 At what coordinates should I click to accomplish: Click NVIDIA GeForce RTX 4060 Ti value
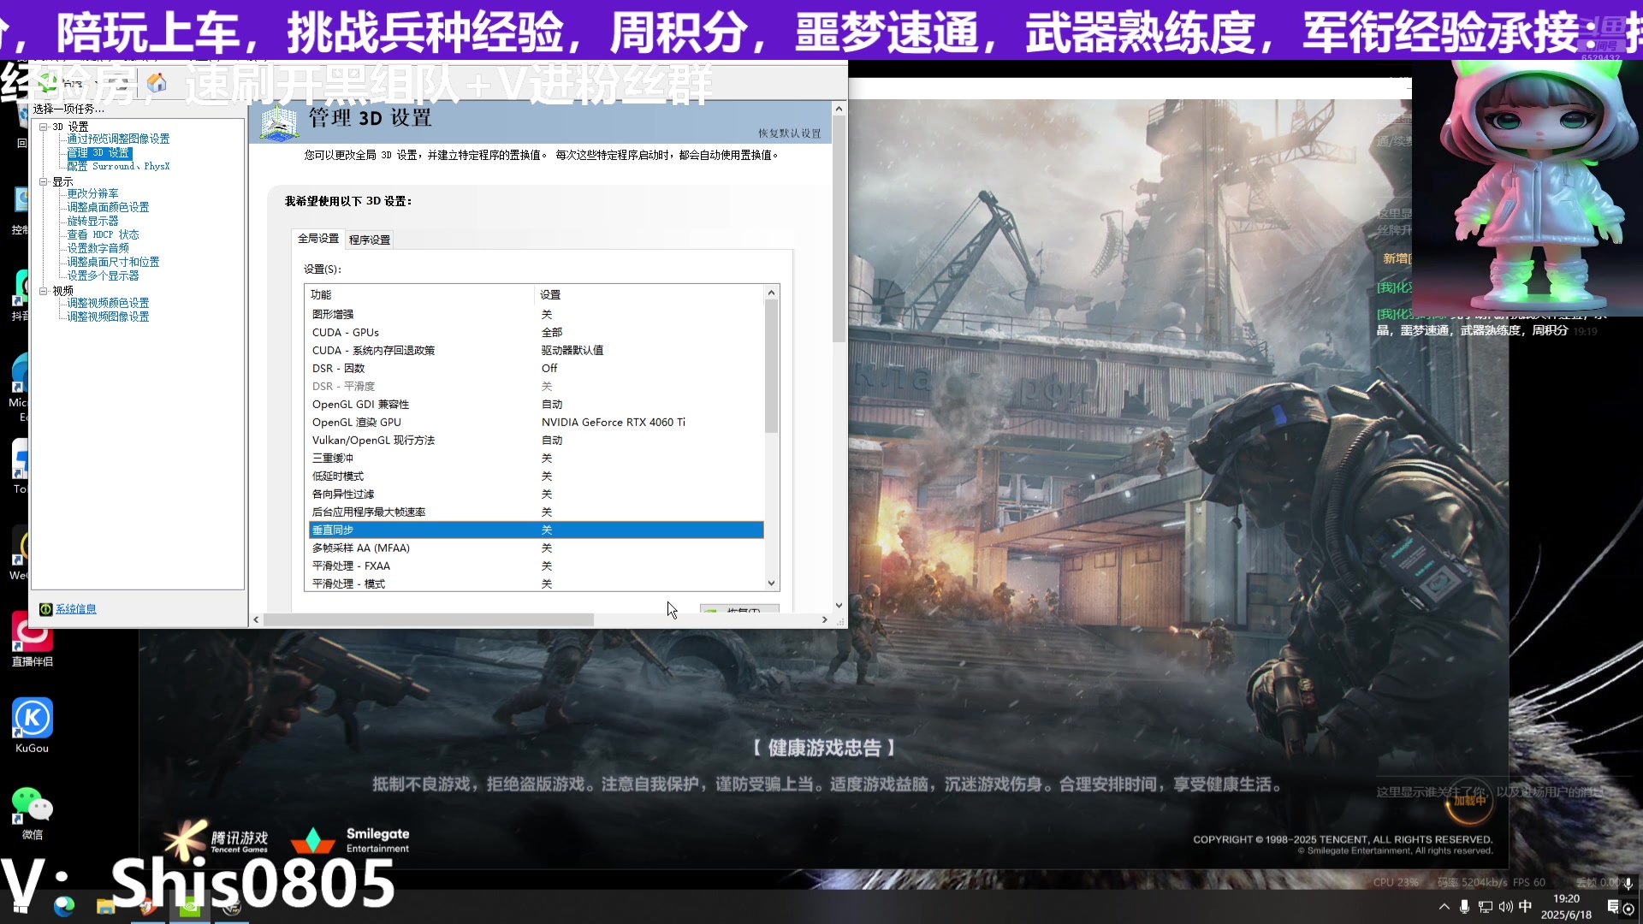[613, 422]
